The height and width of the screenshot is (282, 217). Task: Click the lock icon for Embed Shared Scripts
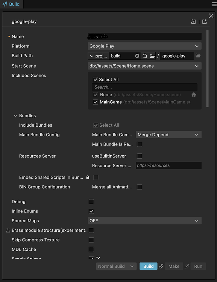click(88, 177)
